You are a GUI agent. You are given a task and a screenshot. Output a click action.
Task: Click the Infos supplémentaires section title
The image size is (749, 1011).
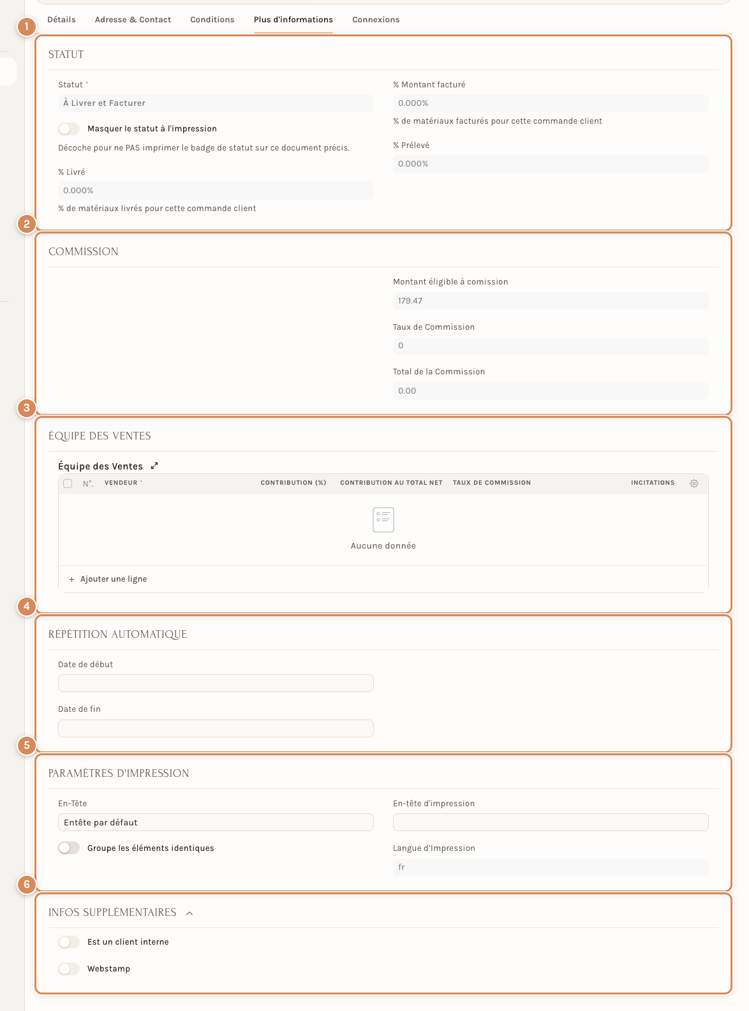click(x=112, y=913)
